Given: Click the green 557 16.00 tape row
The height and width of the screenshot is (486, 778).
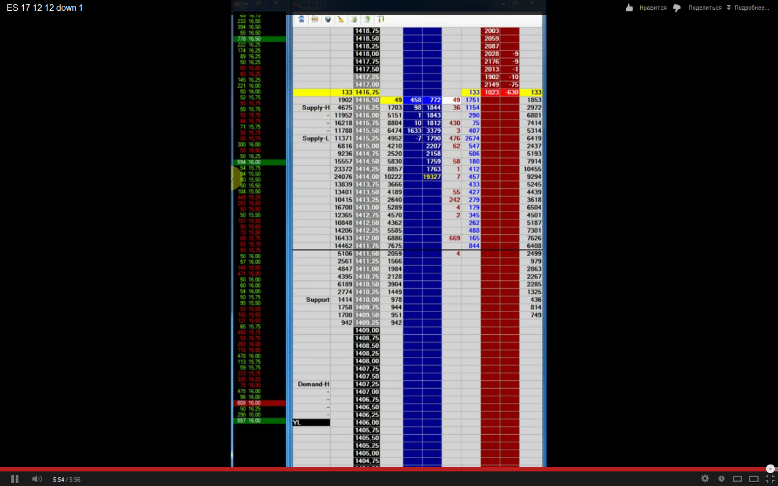Looking at the screenshot, I should 259,421.
